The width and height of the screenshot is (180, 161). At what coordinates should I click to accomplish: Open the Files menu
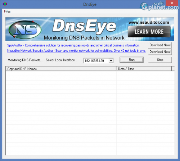pyautogui.click(x=7, y=11)
